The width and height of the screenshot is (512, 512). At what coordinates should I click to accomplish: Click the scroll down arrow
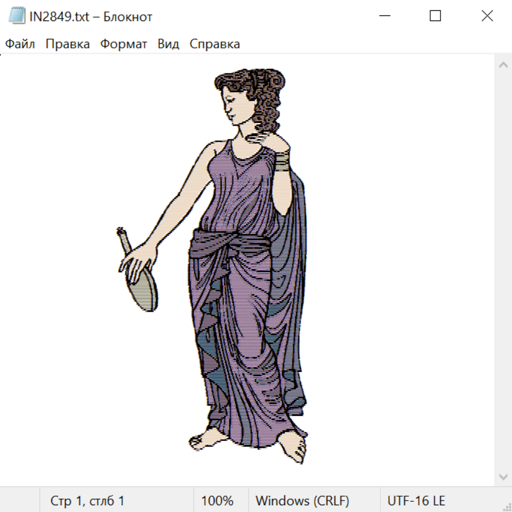(x=503, y=476)
